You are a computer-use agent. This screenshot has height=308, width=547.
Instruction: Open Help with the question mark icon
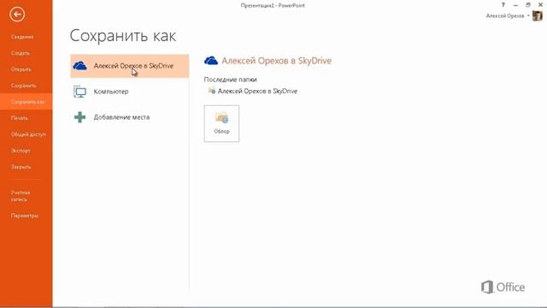tap(503, 5)
